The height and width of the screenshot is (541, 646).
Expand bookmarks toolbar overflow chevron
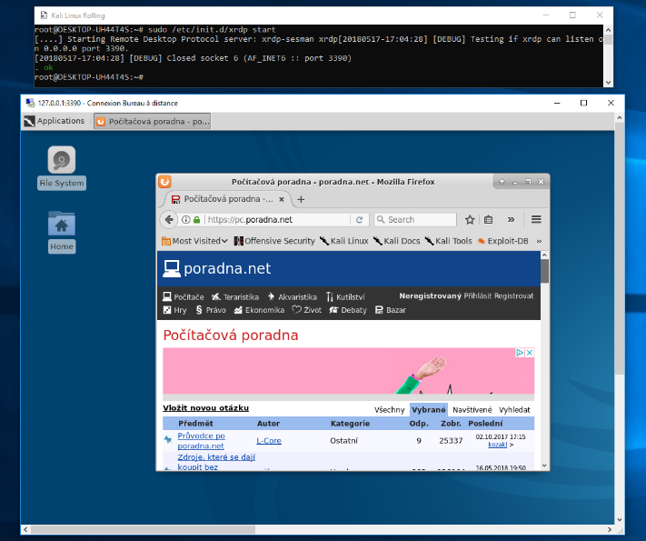[x=539, y=241]
